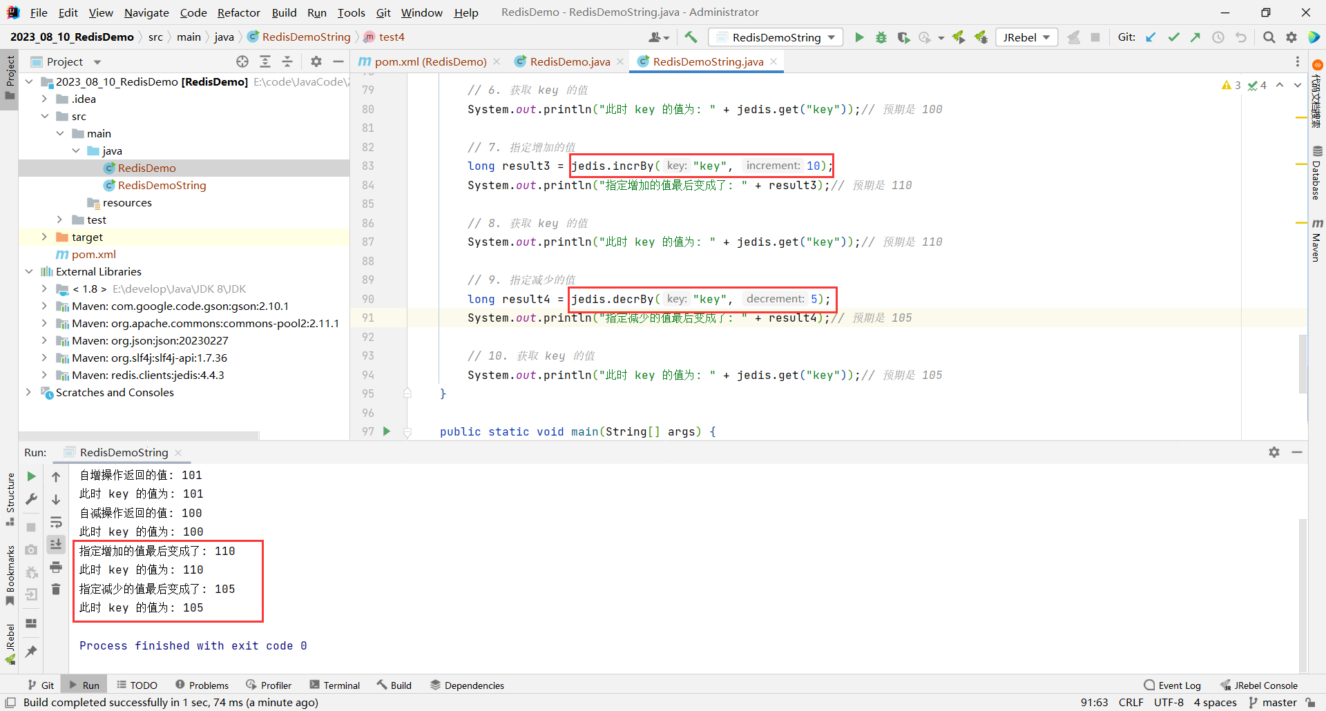Expand the target folder node
This screenshot has width=1326, height=711.
click(44, 237)
